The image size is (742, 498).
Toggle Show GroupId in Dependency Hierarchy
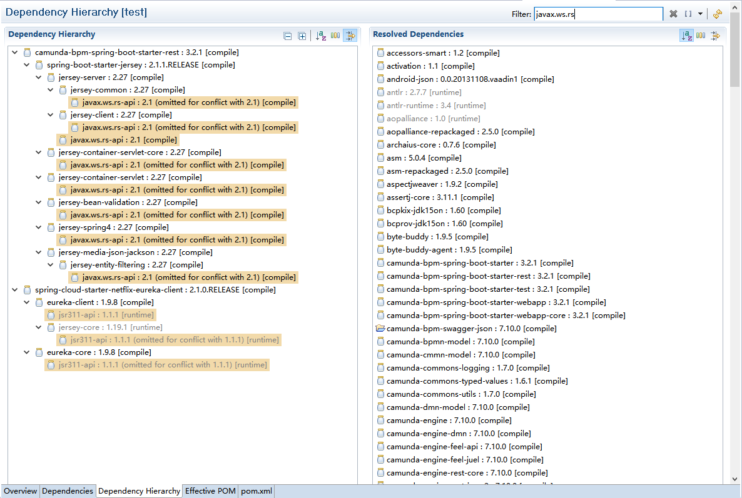(x=335, y=36)
